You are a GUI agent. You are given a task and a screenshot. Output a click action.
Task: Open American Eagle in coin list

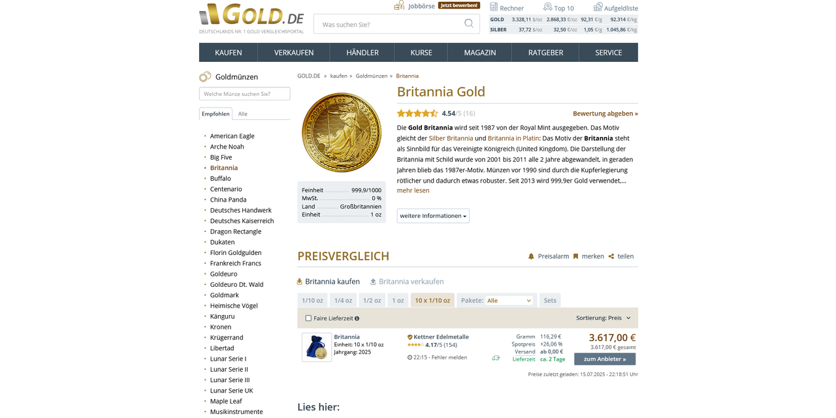233,136
